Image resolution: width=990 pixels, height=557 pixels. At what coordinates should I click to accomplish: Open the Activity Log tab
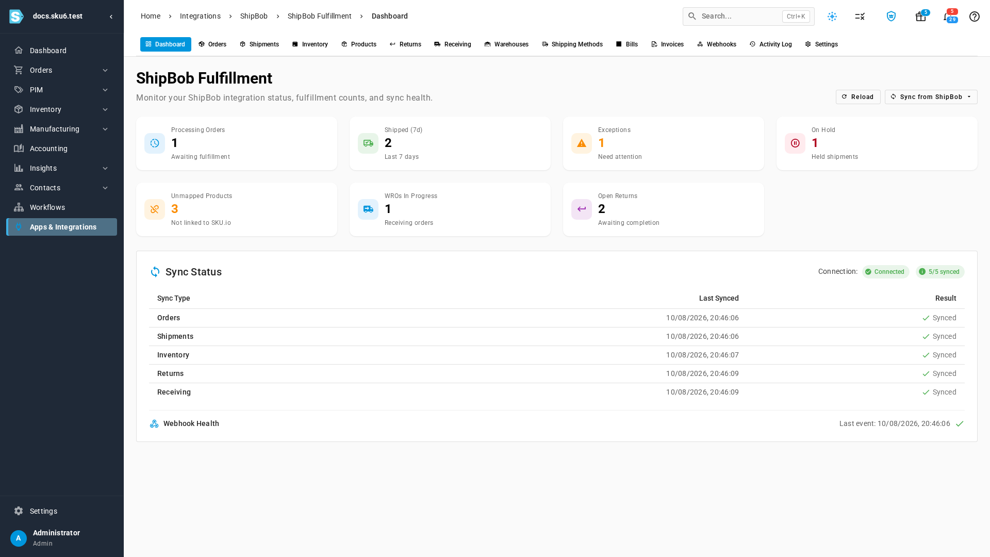tap(770, 44)
